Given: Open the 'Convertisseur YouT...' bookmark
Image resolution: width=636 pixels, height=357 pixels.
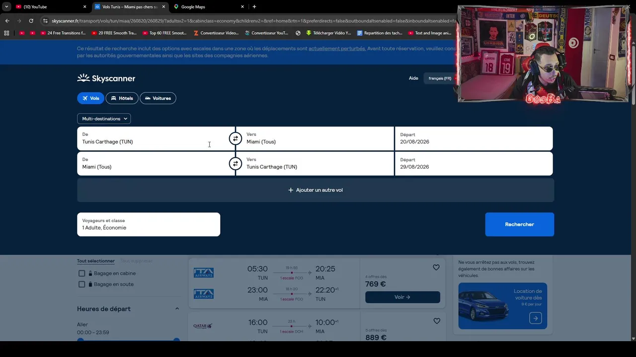Looking at the screenshot, I should click(x=266, y=33).
